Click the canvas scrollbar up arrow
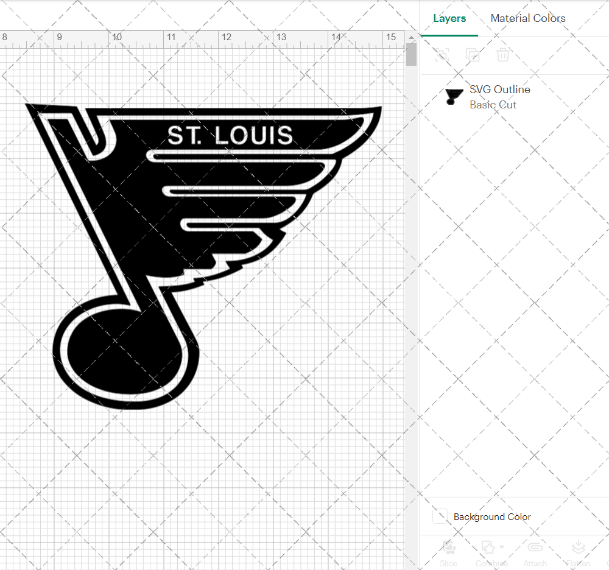The image size is (609, 570). coord(411,38)
